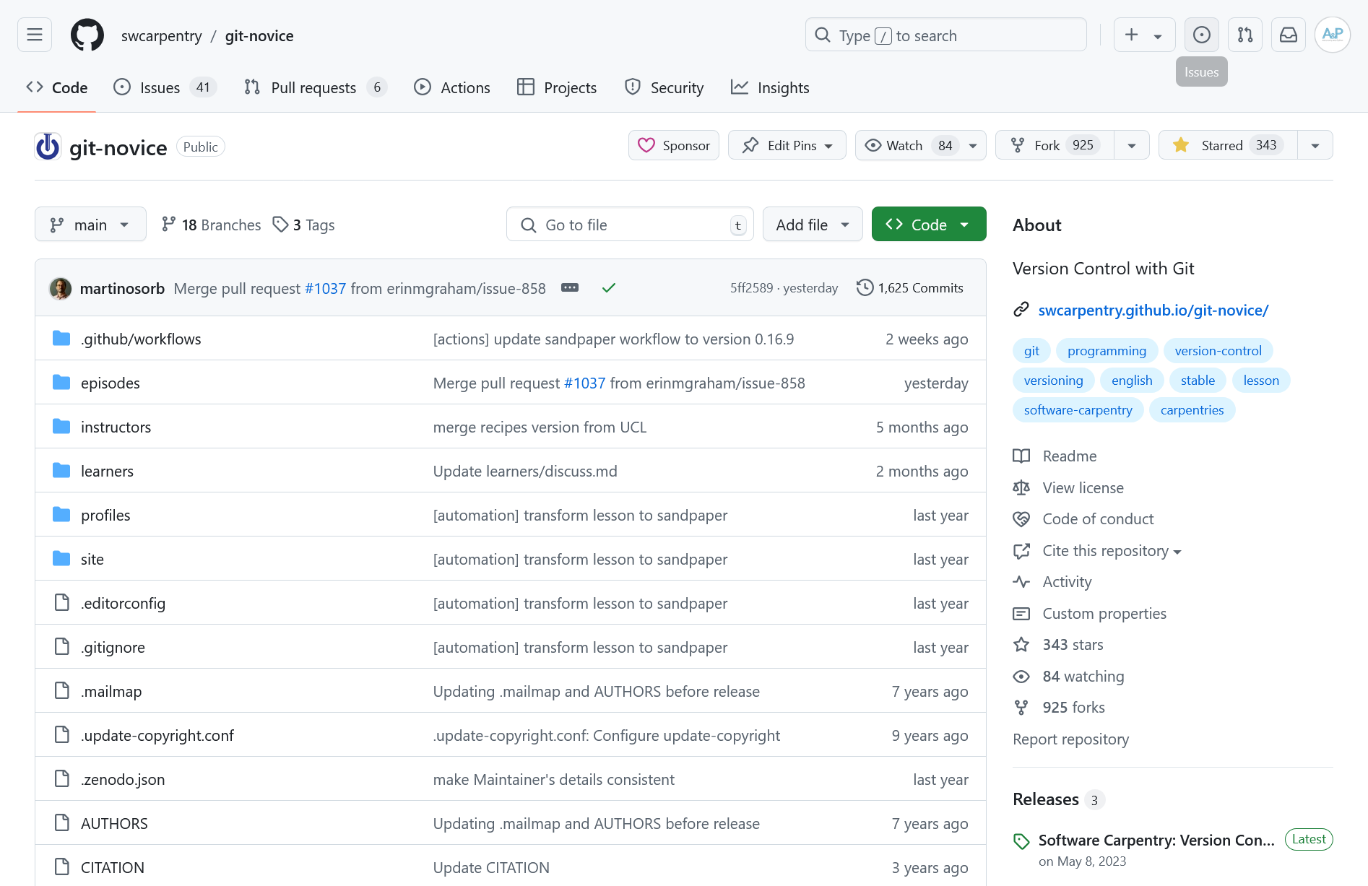This screenshot has width=1368, height=886.
Task: Open the .github/workflows folder
Action: [x=141, y=339]
